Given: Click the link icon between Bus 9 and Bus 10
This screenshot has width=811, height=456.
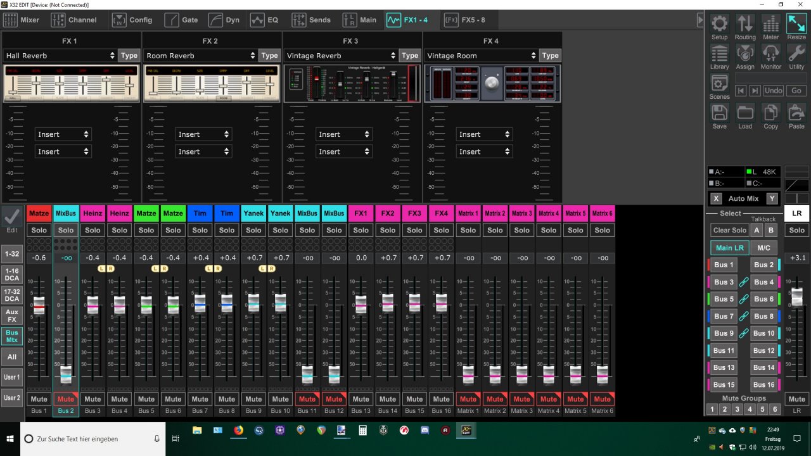Looking at the screenshot, I should click(744, 333).
